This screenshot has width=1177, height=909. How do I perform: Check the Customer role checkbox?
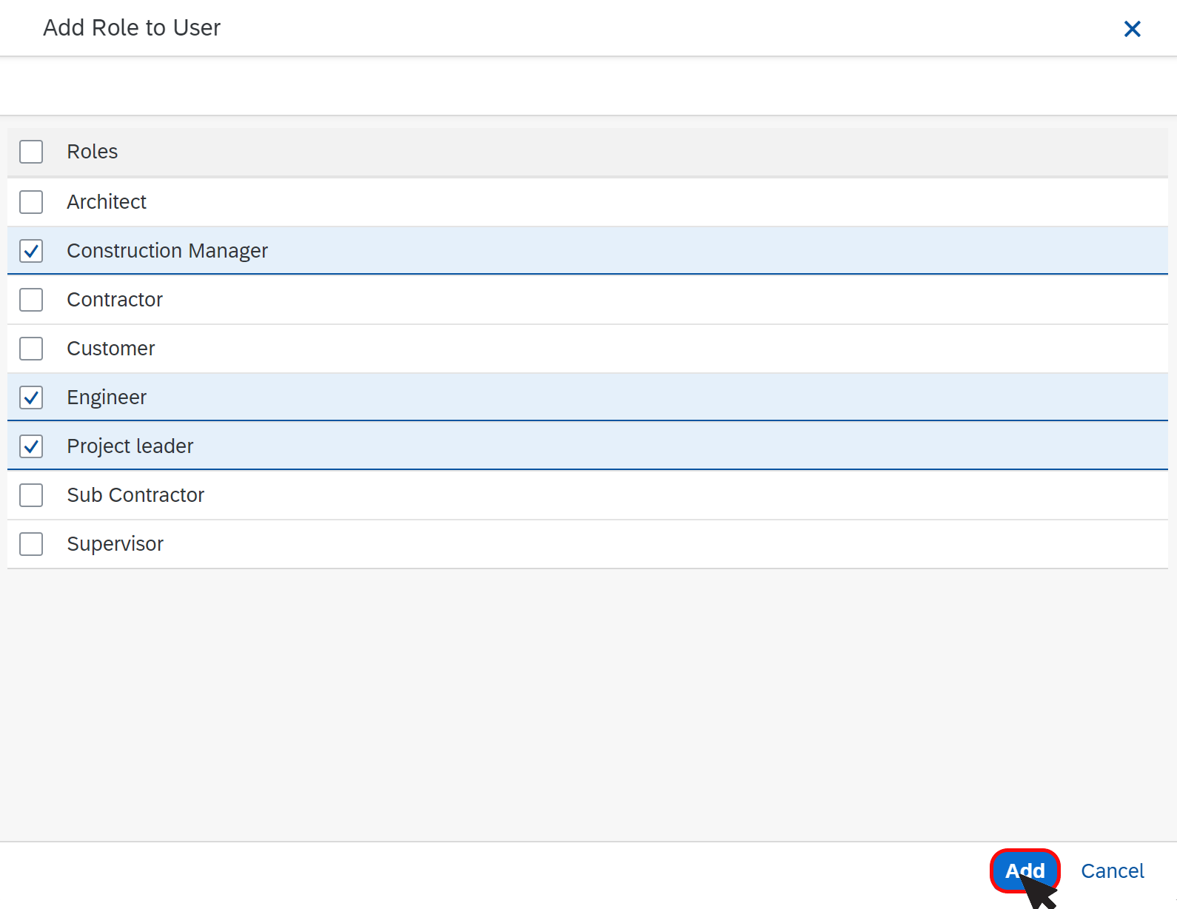pyautogui.click(x=31, y=349)
